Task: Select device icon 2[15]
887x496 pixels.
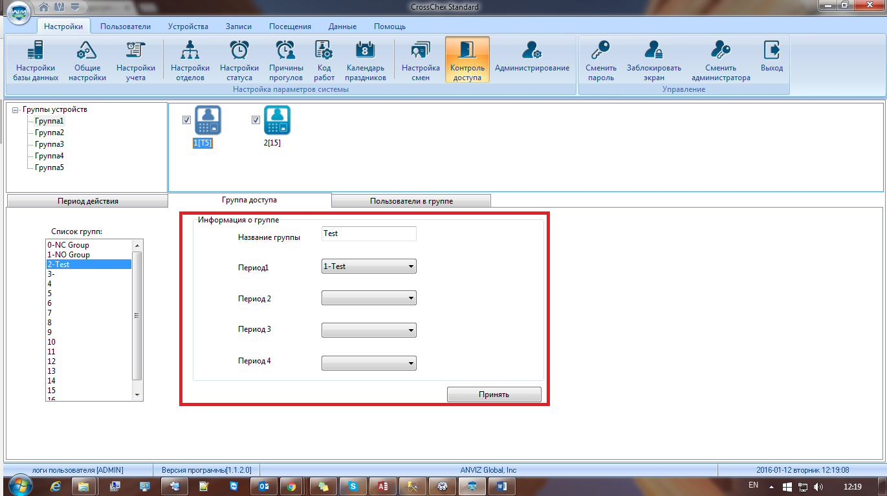Action: tap(277, 121)
